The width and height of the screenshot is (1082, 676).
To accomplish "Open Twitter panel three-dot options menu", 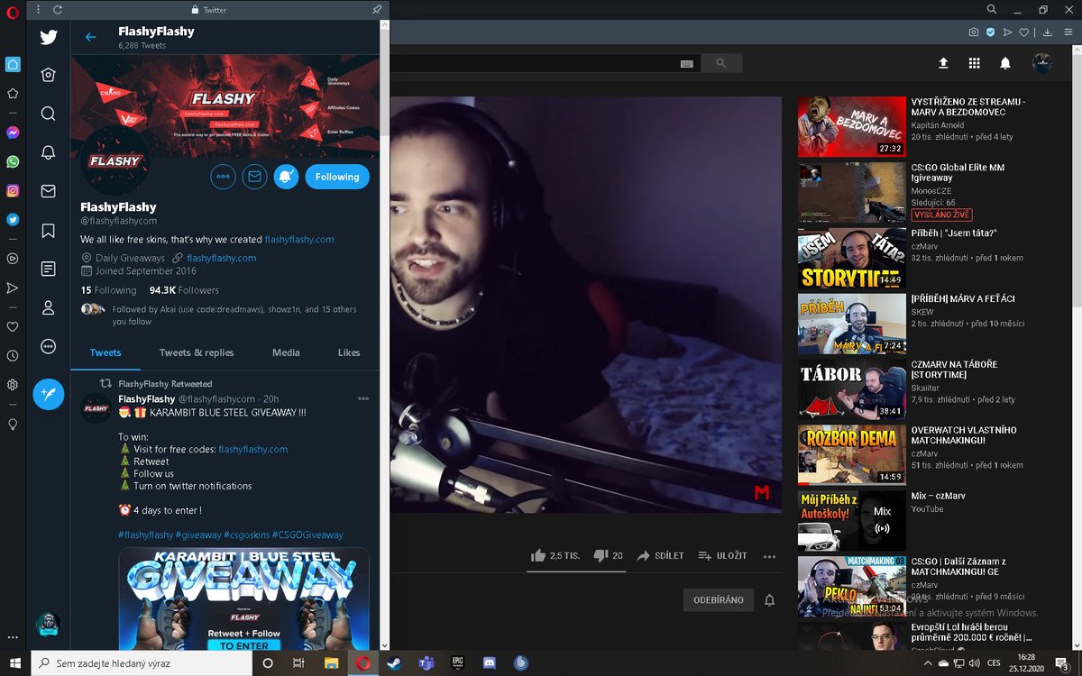I will coord(38,10).
